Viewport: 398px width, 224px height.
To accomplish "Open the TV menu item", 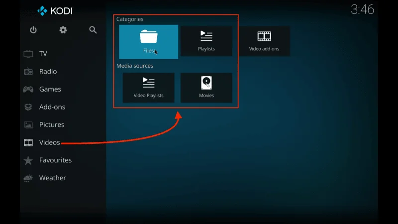I will (43, 54).
